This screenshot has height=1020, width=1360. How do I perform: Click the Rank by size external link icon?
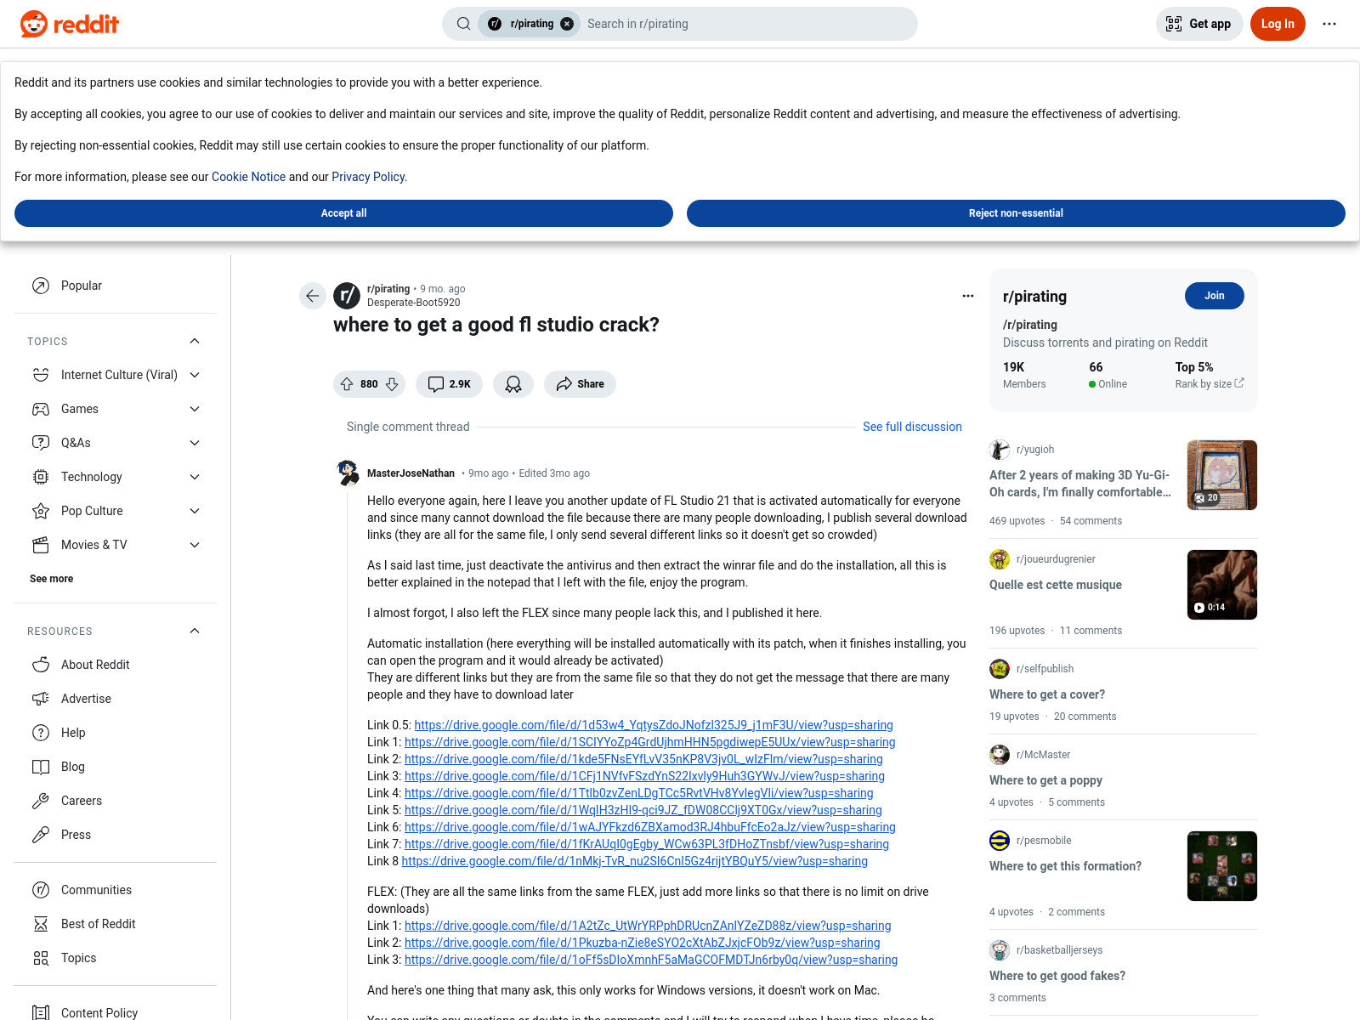(1239, 383)
